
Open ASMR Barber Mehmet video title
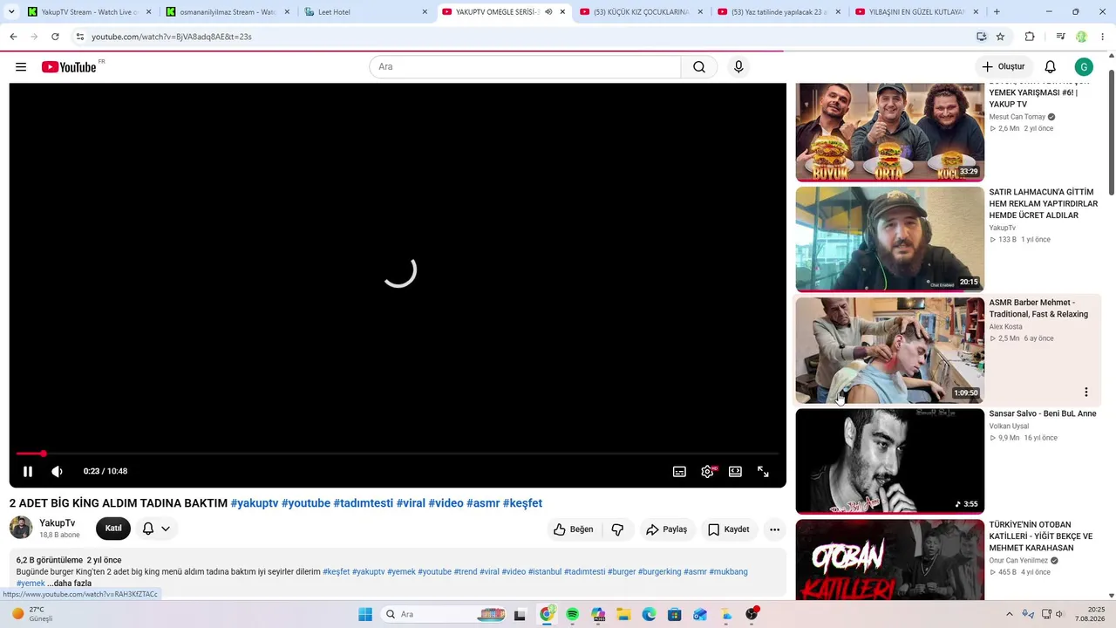1038,309
